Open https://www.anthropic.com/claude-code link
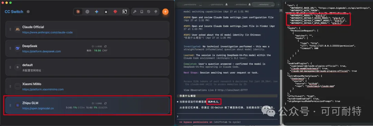The width and height of the screenshot is (373, 126). [x=47, y=32]
